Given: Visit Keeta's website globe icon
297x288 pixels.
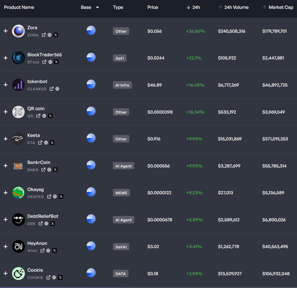Looking at the screenshot, I should [x=46, y=143].
